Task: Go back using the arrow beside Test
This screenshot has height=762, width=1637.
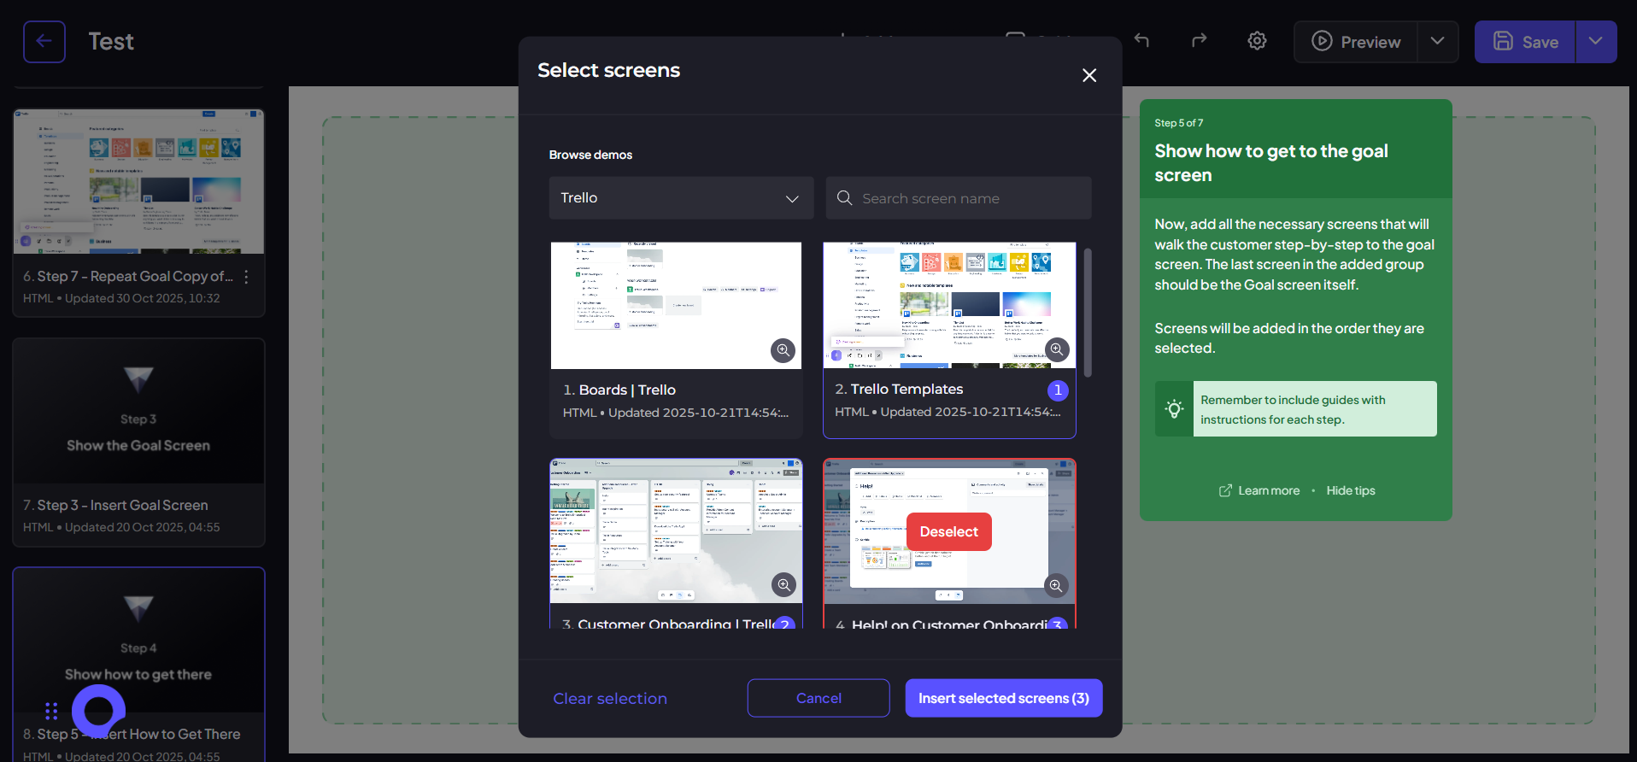Action: 44,42
